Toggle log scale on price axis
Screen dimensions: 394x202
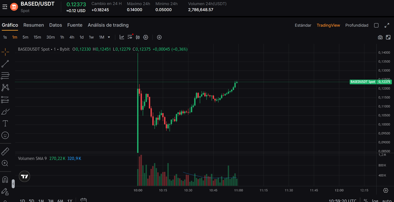coord(375,201)
